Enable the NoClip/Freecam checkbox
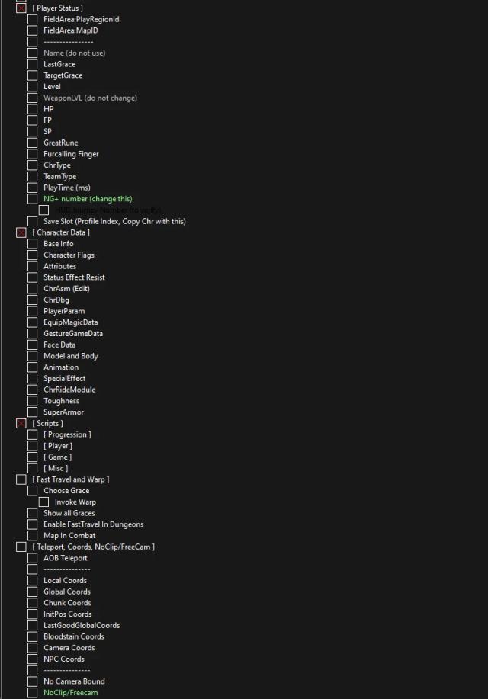Screen dimensions: 488x699 (32, 693)
